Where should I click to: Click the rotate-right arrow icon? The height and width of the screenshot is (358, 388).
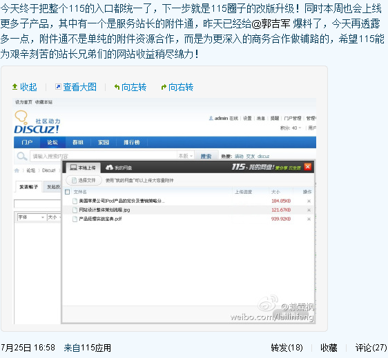point(164,87)
